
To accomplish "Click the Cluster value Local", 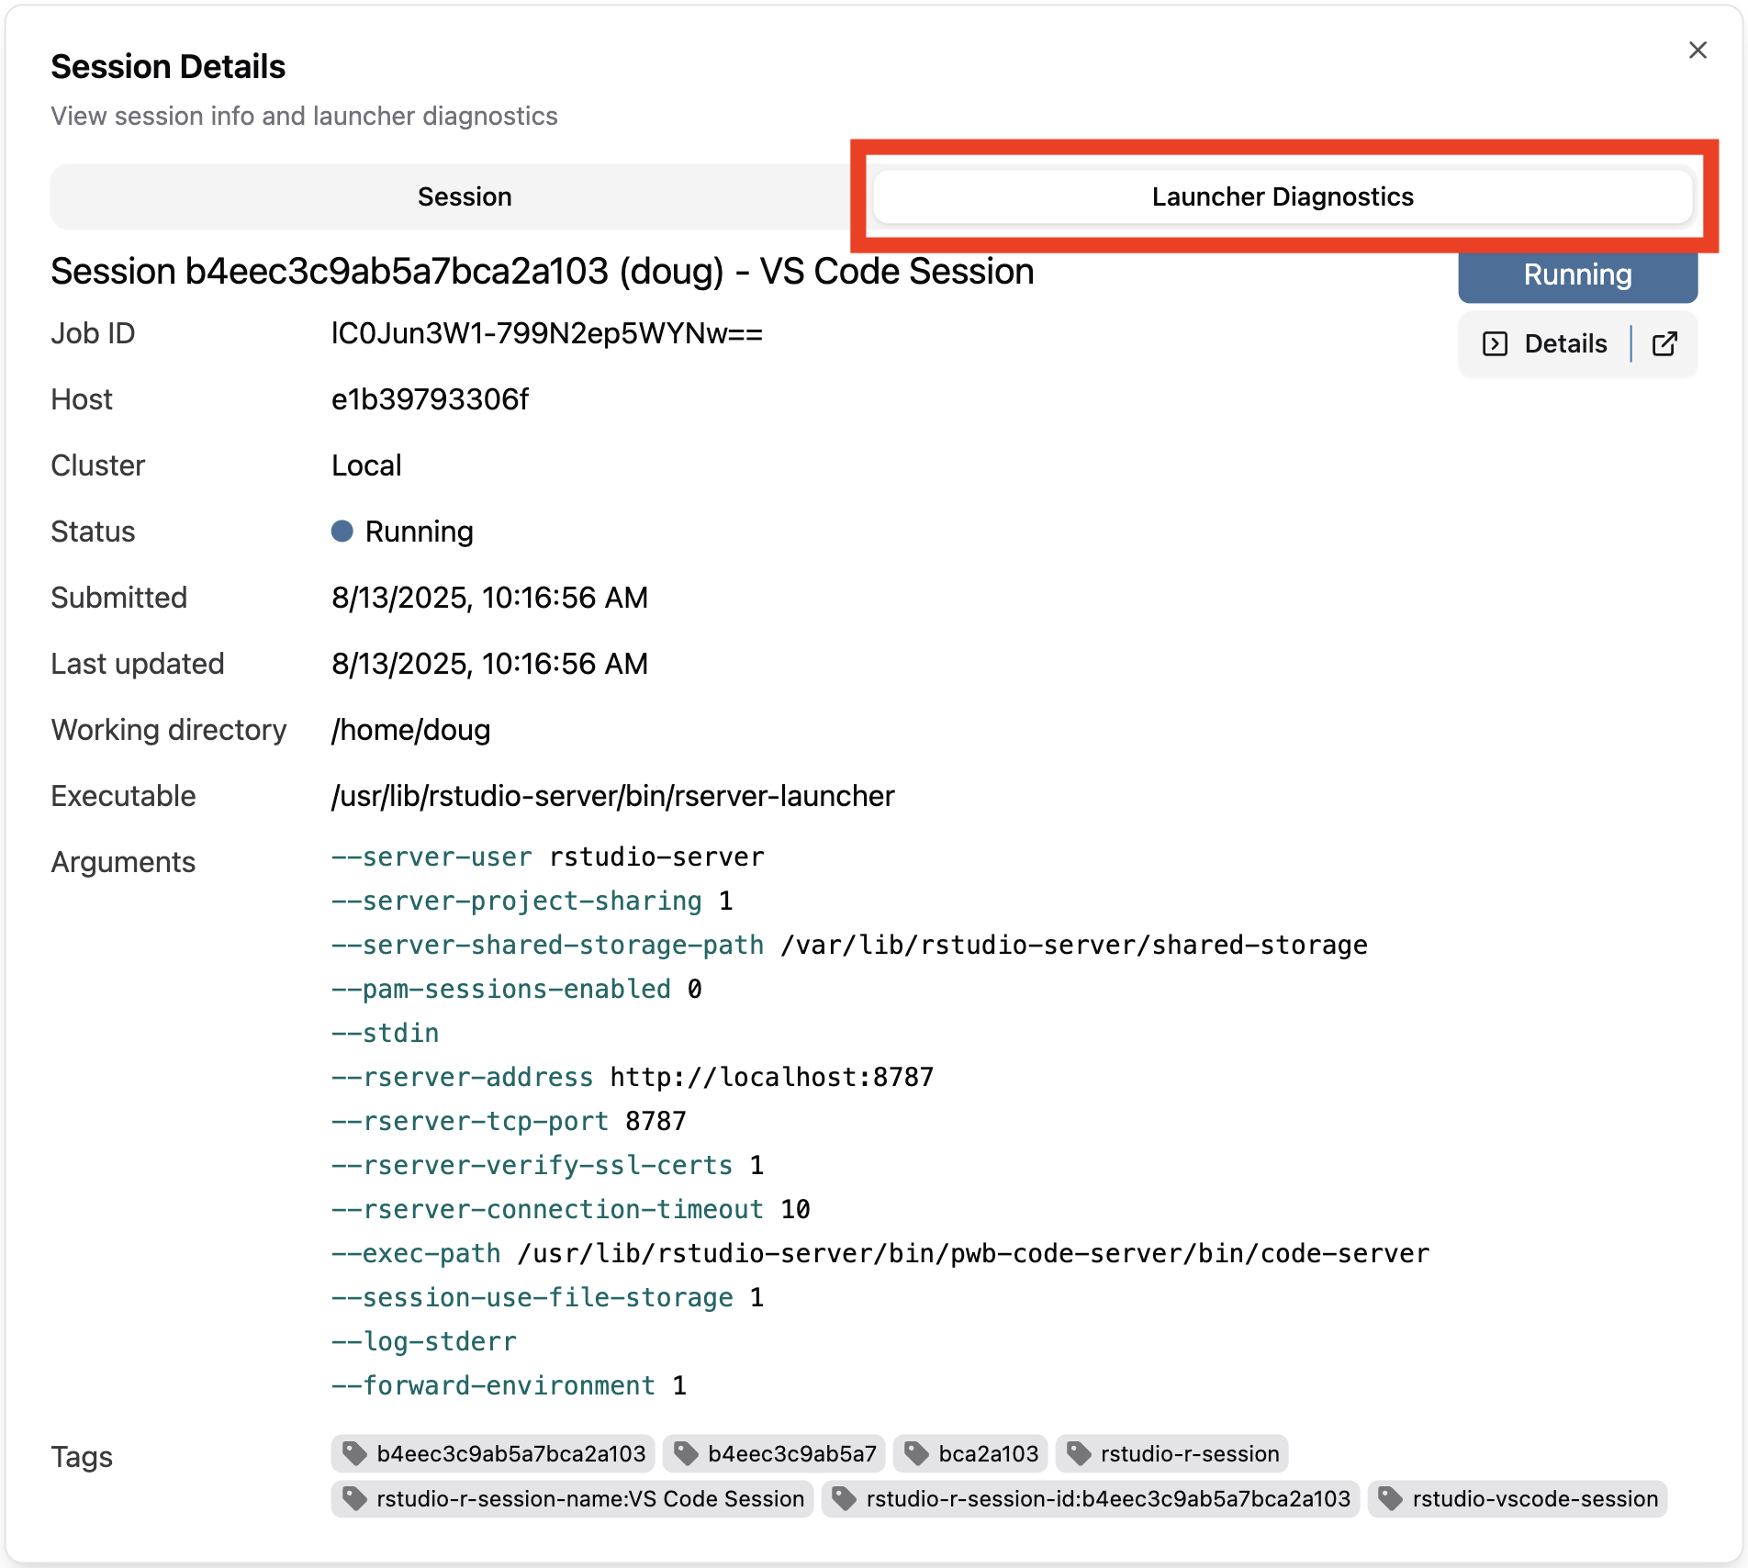I will [x=366, y=465].
